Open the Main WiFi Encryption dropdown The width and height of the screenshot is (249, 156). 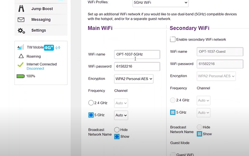click(134, 79)
